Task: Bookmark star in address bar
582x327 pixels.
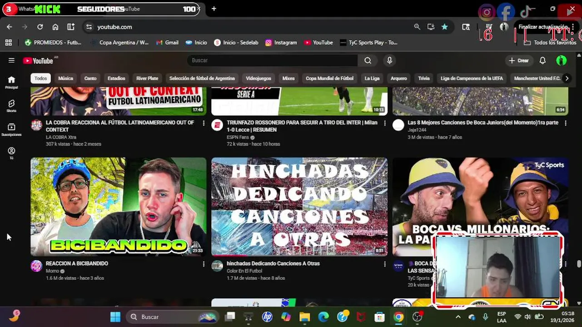Action: (x=444, y=27)
